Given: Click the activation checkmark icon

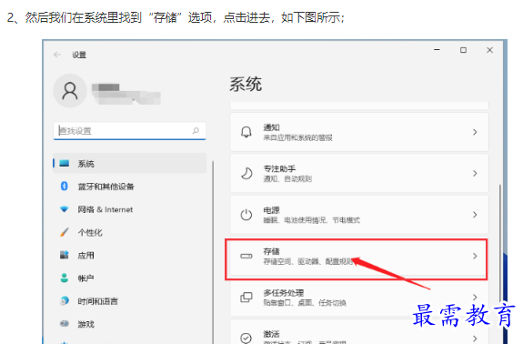Looking at the screenshot, I should pos(246,338).
